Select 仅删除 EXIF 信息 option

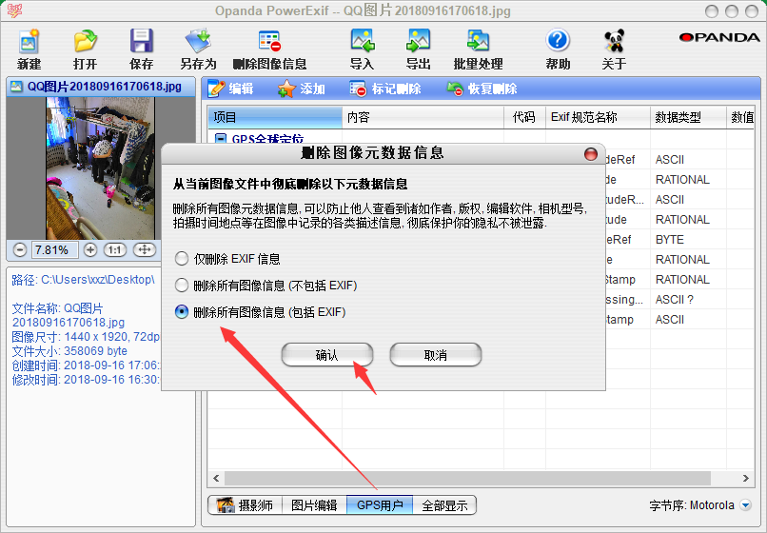(x=182, y=259)
